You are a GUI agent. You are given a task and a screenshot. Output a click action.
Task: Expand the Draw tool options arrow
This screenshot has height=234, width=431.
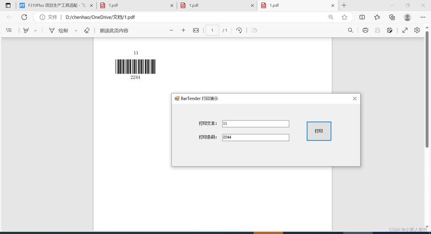(x=76, y=30)
